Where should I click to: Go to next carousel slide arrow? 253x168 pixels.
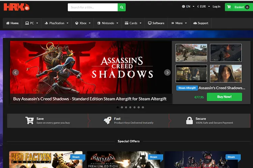pyautogui.click(x=167, y=73)
